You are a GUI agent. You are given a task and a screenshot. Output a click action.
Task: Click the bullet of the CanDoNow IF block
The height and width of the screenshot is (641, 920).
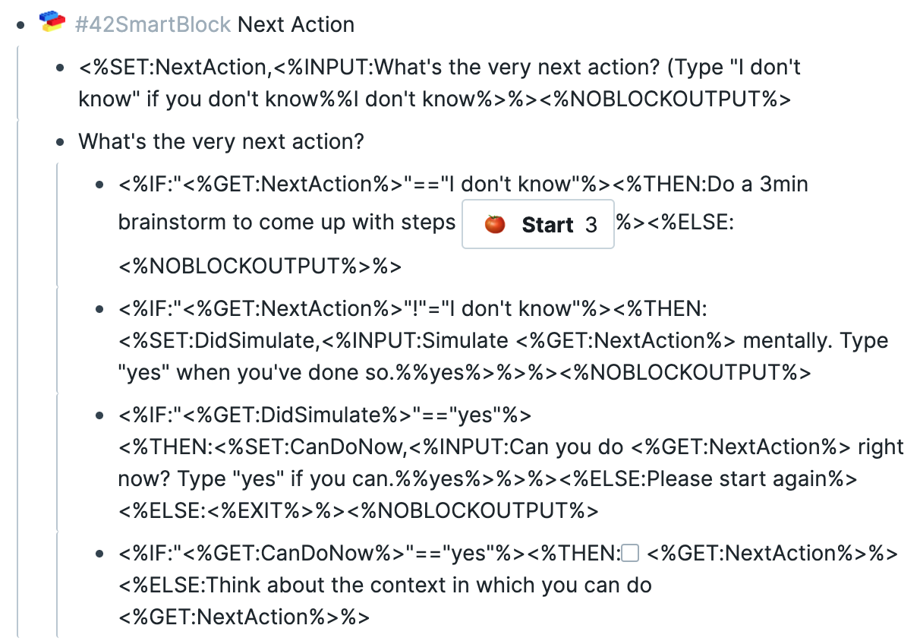100,415
